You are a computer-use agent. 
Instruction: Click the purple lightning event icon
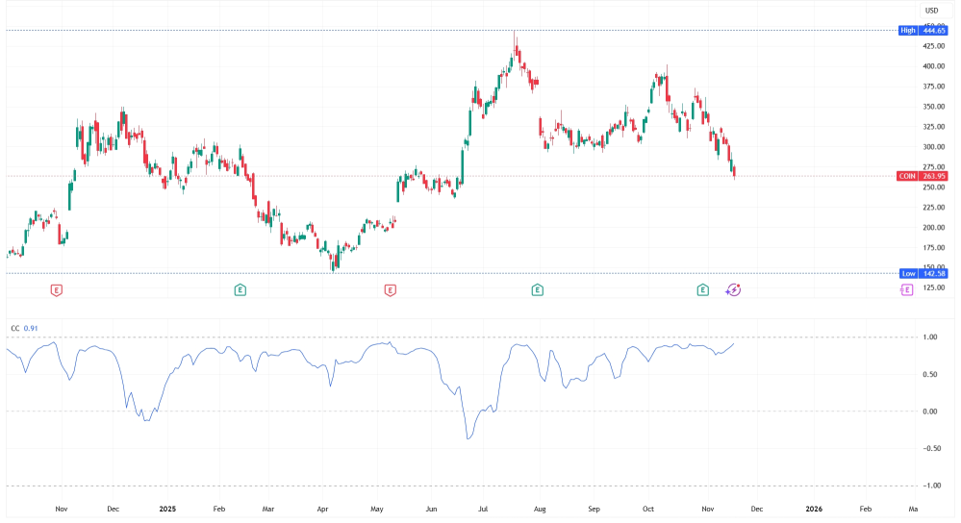pyautogui.click(x=734, y=289)
